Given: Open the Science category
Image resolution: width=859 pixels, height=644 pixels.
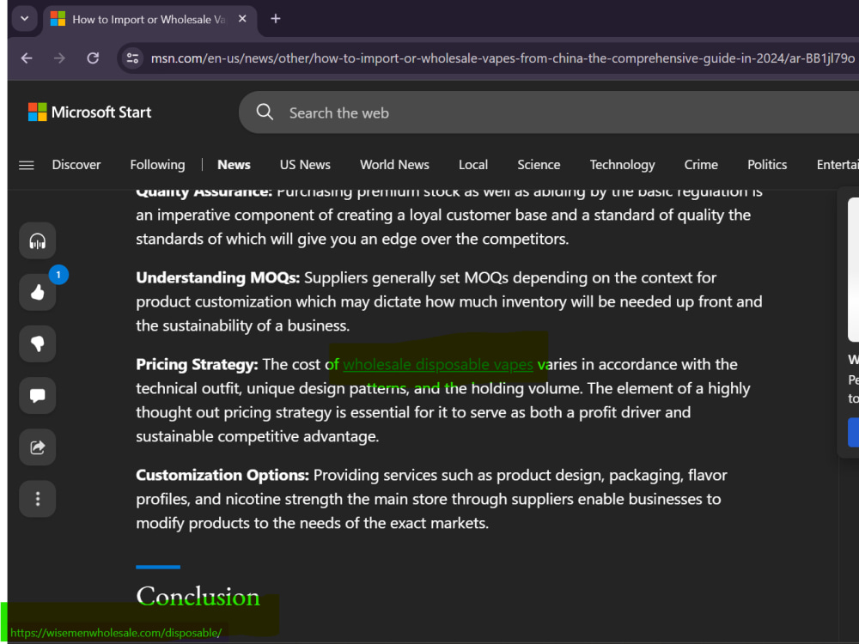Looking at the screenshot, I should [x=539, y=165].
